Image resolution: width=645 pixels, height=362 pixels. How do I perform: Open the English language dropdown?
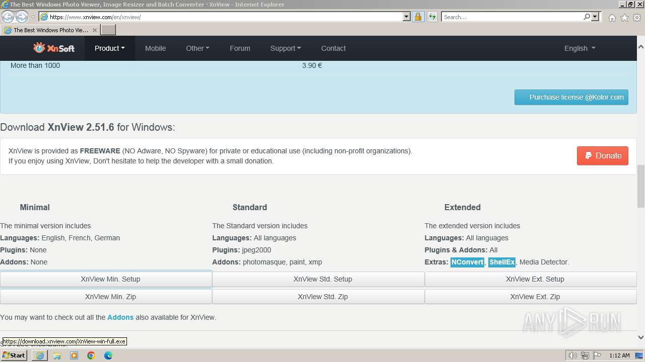click(x=579, y=48)
